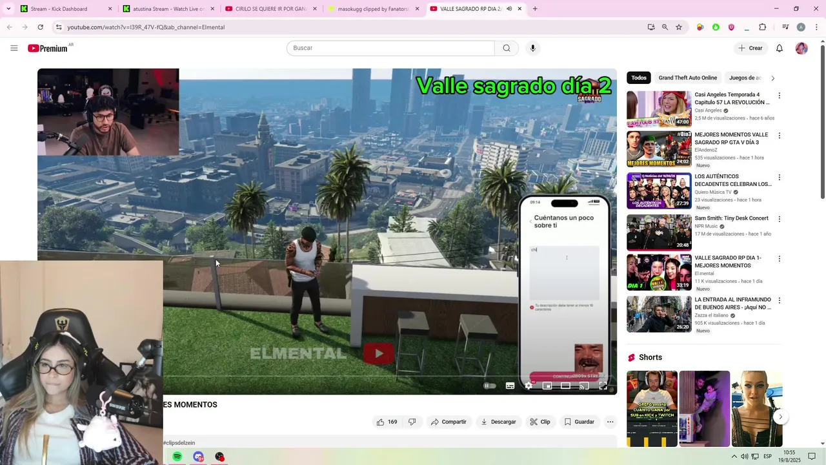826x465 pixels.
Task: Open a new Chrome tab
Action: [535, 9]
